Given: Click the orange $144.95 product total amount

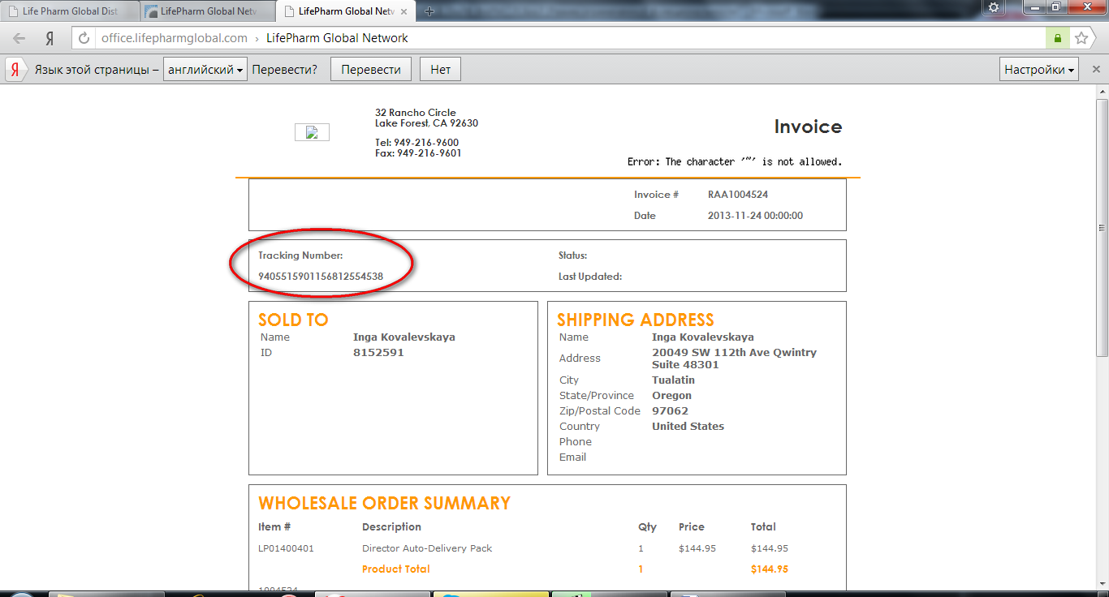Looking at the screenshot, I should click(770, 569).
